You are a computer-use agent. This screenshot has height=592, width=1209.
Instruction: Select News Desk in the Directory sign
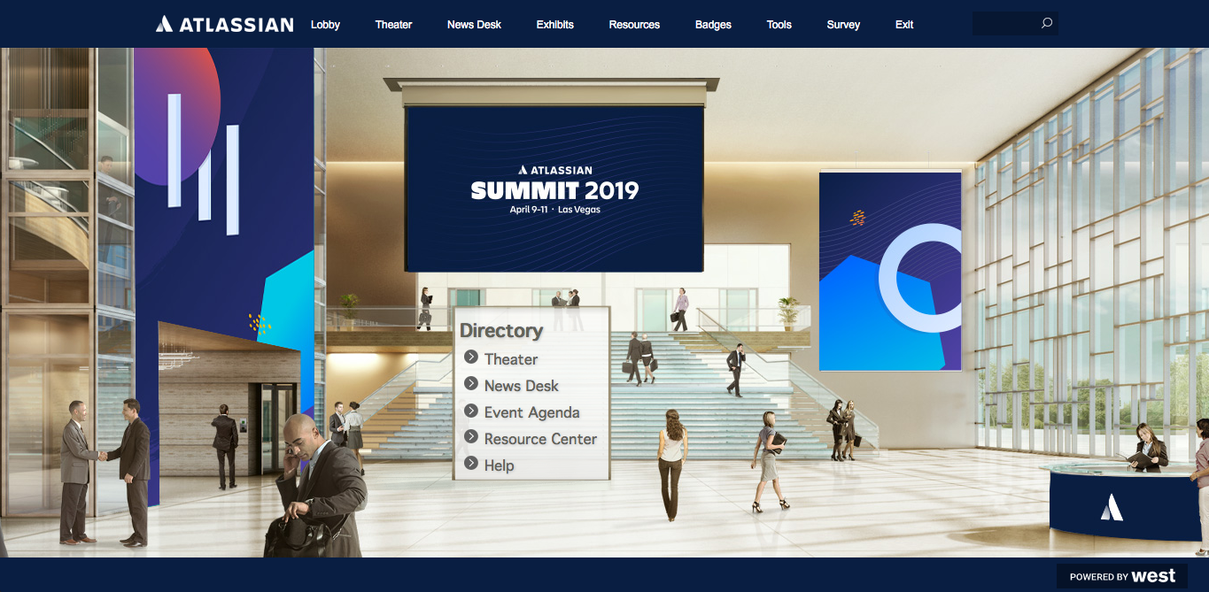[x=522, y=386]
